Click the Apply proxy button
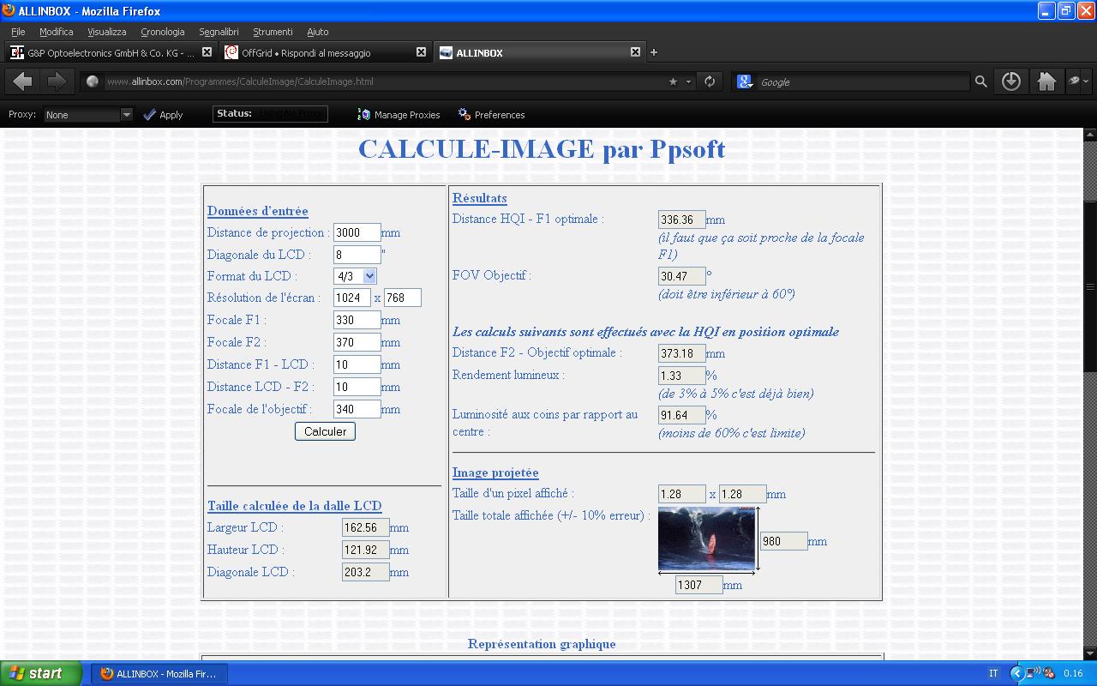The height and width of the screenshot is (686, 1097). coord(163,114)
